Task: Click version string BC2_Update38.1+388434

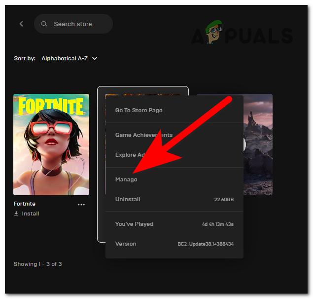Action: click(x=206, y=244)
